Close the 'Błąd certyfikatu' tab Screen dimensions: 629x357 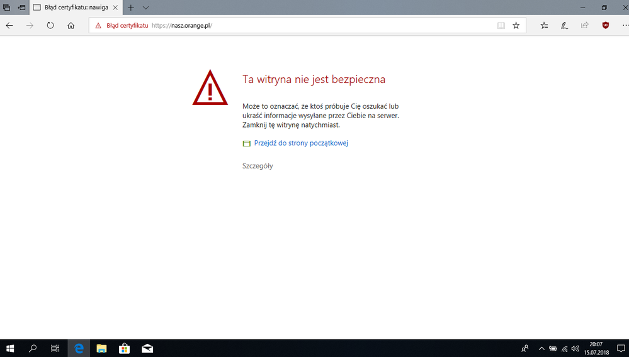pos(115,8)
